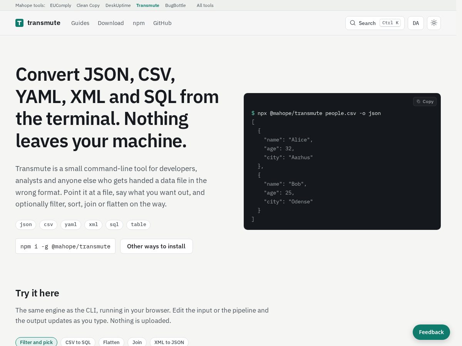
Task: Select the Flatten example tab
Action: (x=111, y=342)
